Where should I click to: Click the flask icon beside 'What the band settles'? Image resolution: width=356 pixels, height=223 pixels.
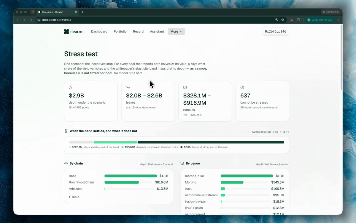66,131
